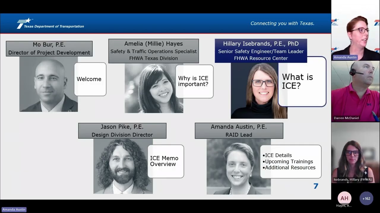Select Hillary Isebrands' video tile
Image resolution: width=380 pixels, height=213 pixels.
click(355, 153)
